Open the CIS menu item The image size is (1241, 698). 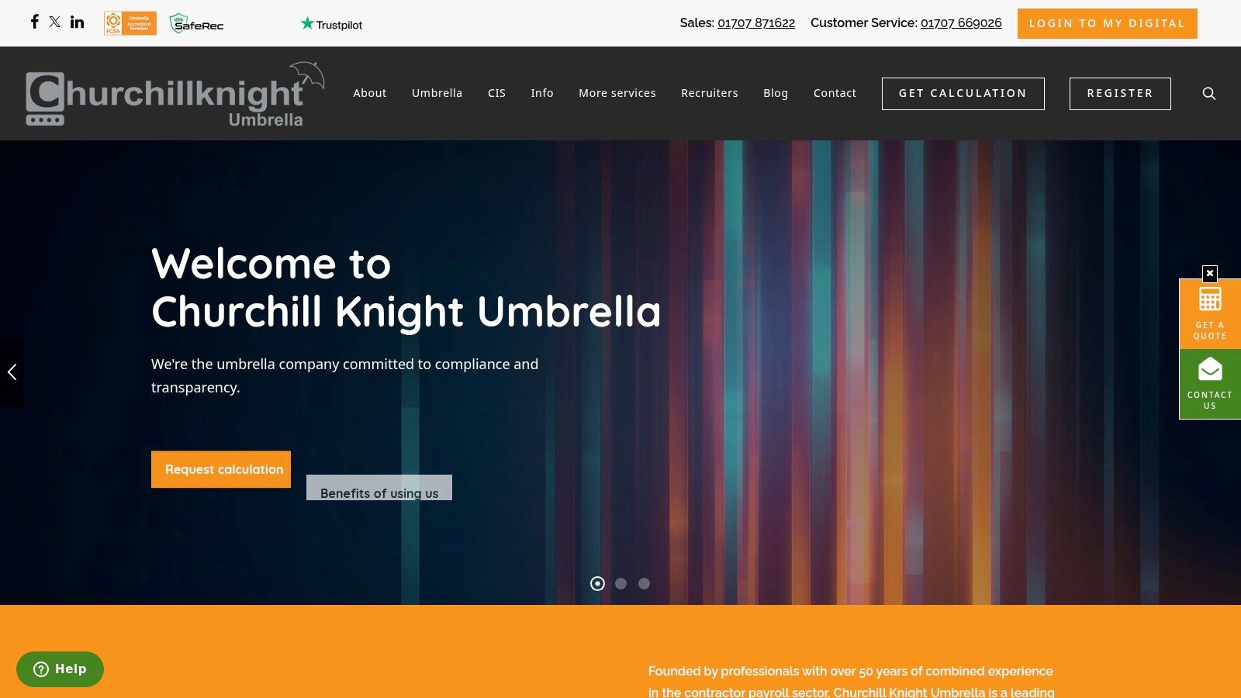point(496,93)
